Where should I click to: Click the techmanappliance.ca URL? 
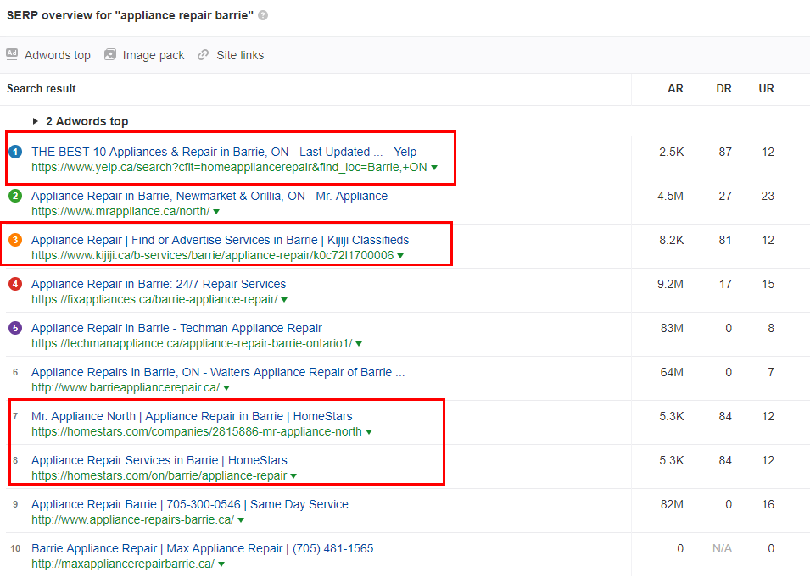[192, 343]
